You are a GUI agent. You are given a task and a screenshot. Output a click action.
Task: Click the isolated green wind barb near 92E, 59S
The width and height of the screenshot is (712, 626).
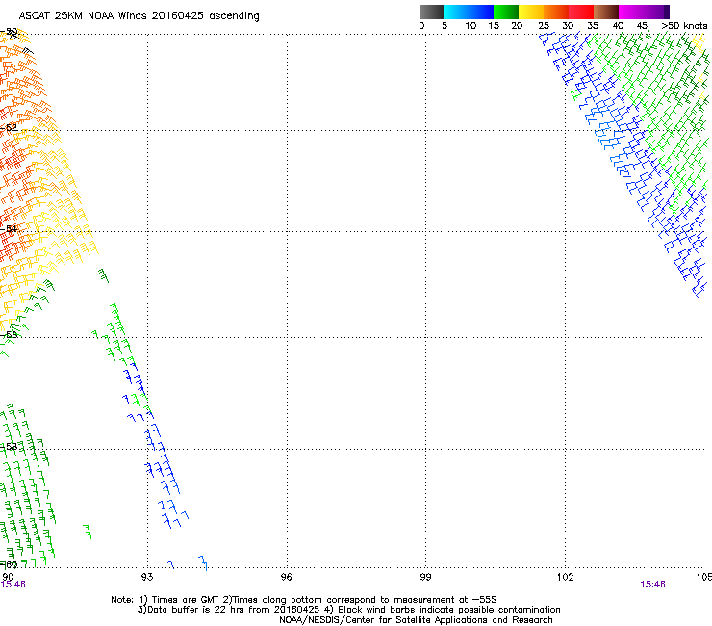click(x=88, y=532)
